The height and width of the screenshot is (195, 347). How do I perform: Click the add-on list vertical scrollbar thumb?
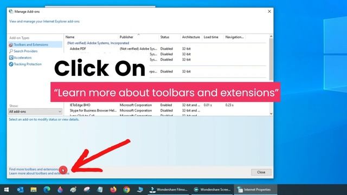(271, 59)
